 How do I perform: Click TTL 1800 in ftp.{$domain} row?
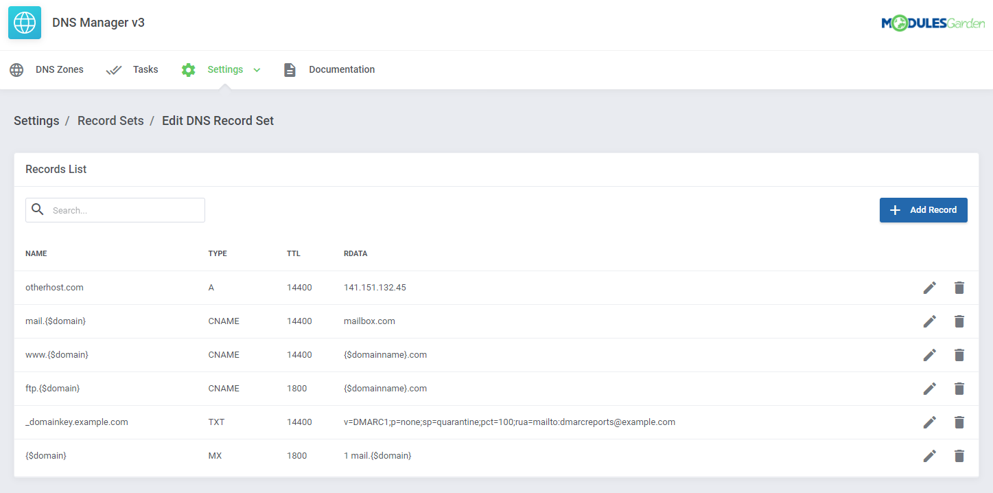297,389
